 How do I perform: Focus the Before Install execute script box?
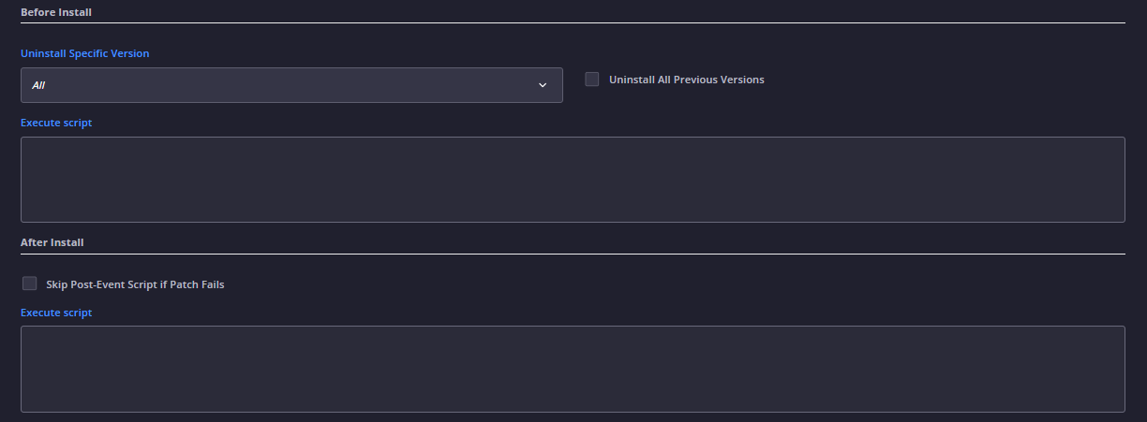coord(573,180)
